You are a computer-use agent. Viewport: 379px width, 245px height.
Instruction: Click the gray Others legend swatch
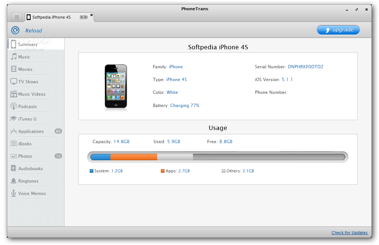[x=224, y=171]
